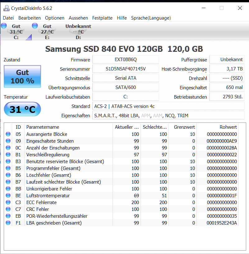Select the Eingeschaltete Stunden parameter name
Viewport: 249px width, 254px height.
[x=50, y=141]
